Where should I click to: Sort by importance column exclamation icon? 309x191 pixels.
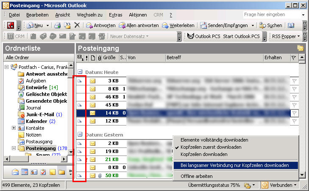87,58
